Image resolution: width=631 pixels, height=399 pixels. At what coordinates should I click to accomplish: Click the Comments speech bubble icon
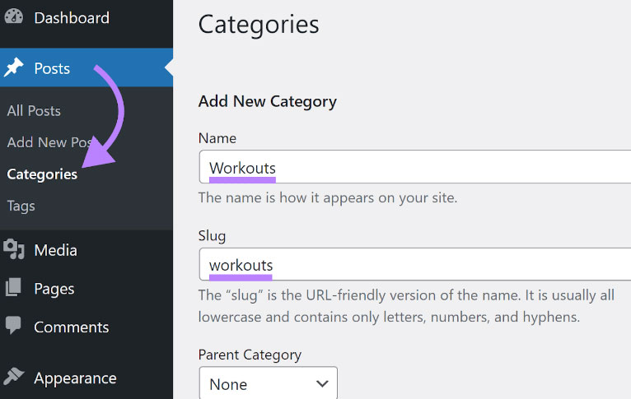[x=14, y=326]
